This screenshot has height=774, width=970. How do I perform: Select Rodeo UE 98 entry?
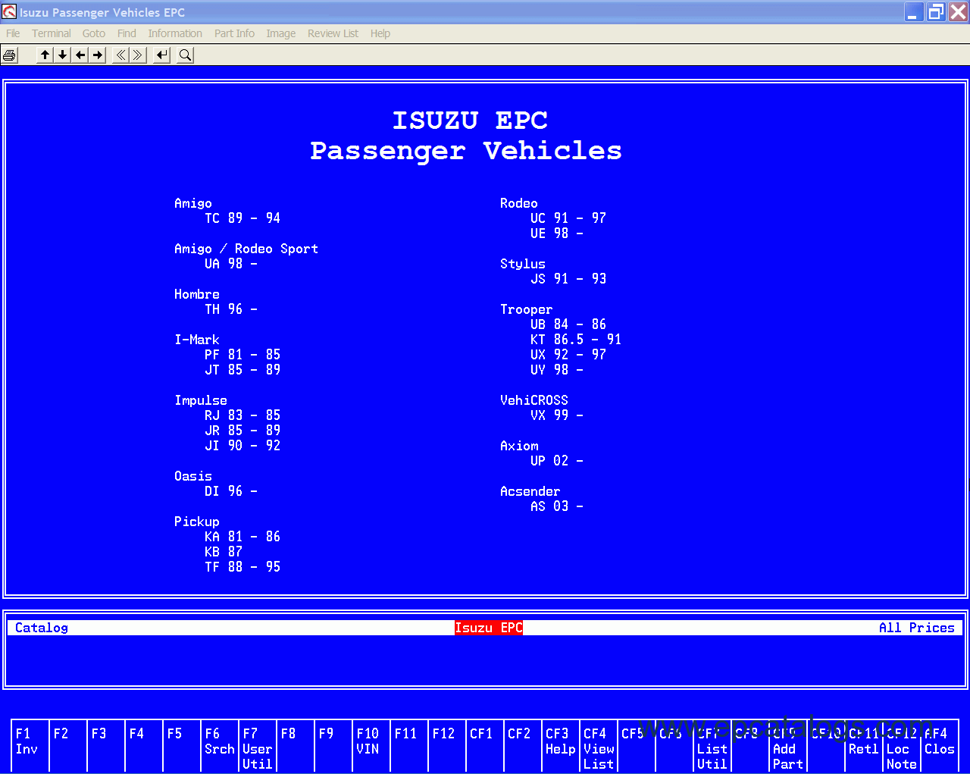(557, 233)
